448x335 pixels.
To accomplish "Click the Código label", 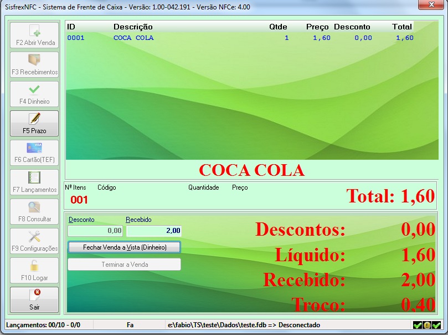I will pos(107,187).
